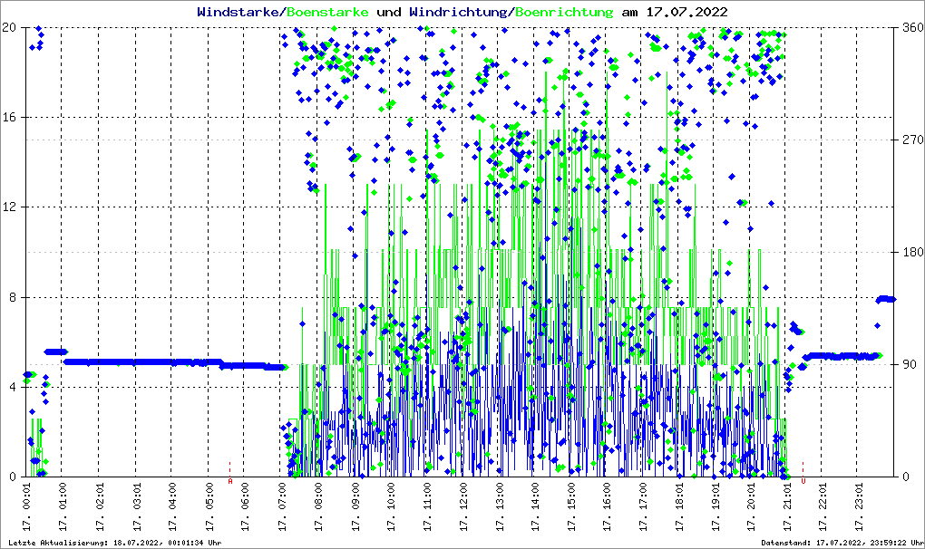Select the 07:00 time axis label
This screenshot has height=549, width=925.
point(282,507)
